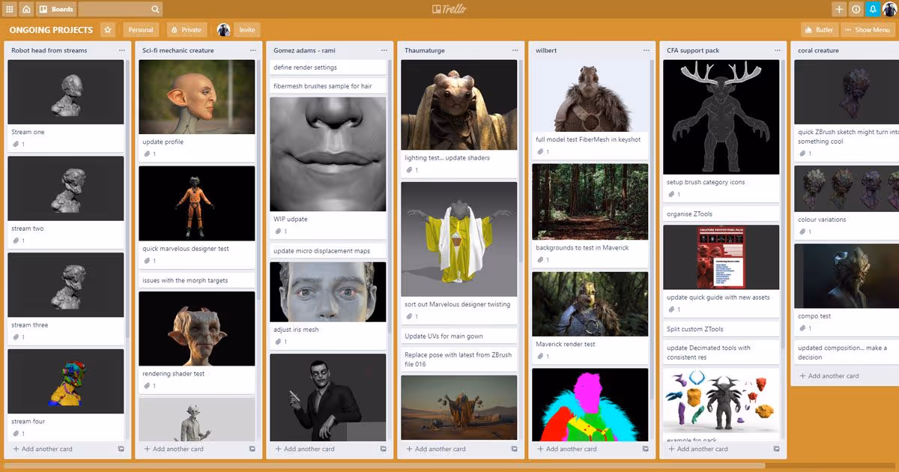The image size is (899, 472).
Task: Open the notifications bell
Action: point(873,9)
